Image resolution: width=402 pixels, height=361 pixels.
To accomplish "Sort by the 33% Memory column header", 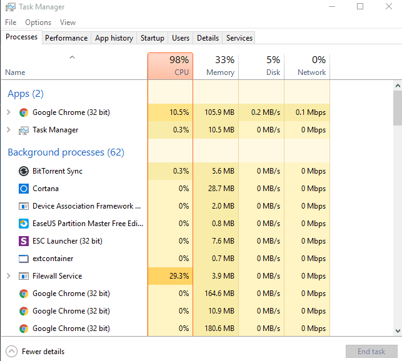I will 216,66.
